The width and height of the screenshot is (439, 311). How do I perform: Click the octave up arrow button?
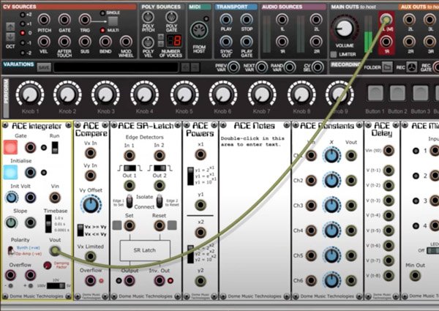tap(10, 27)
